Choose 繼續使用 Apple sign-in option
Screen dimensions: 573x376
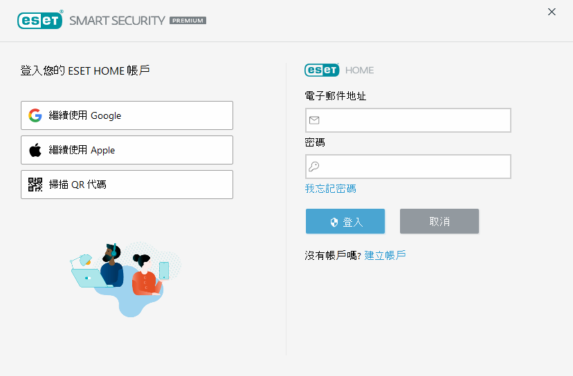[x=127, y=150]
